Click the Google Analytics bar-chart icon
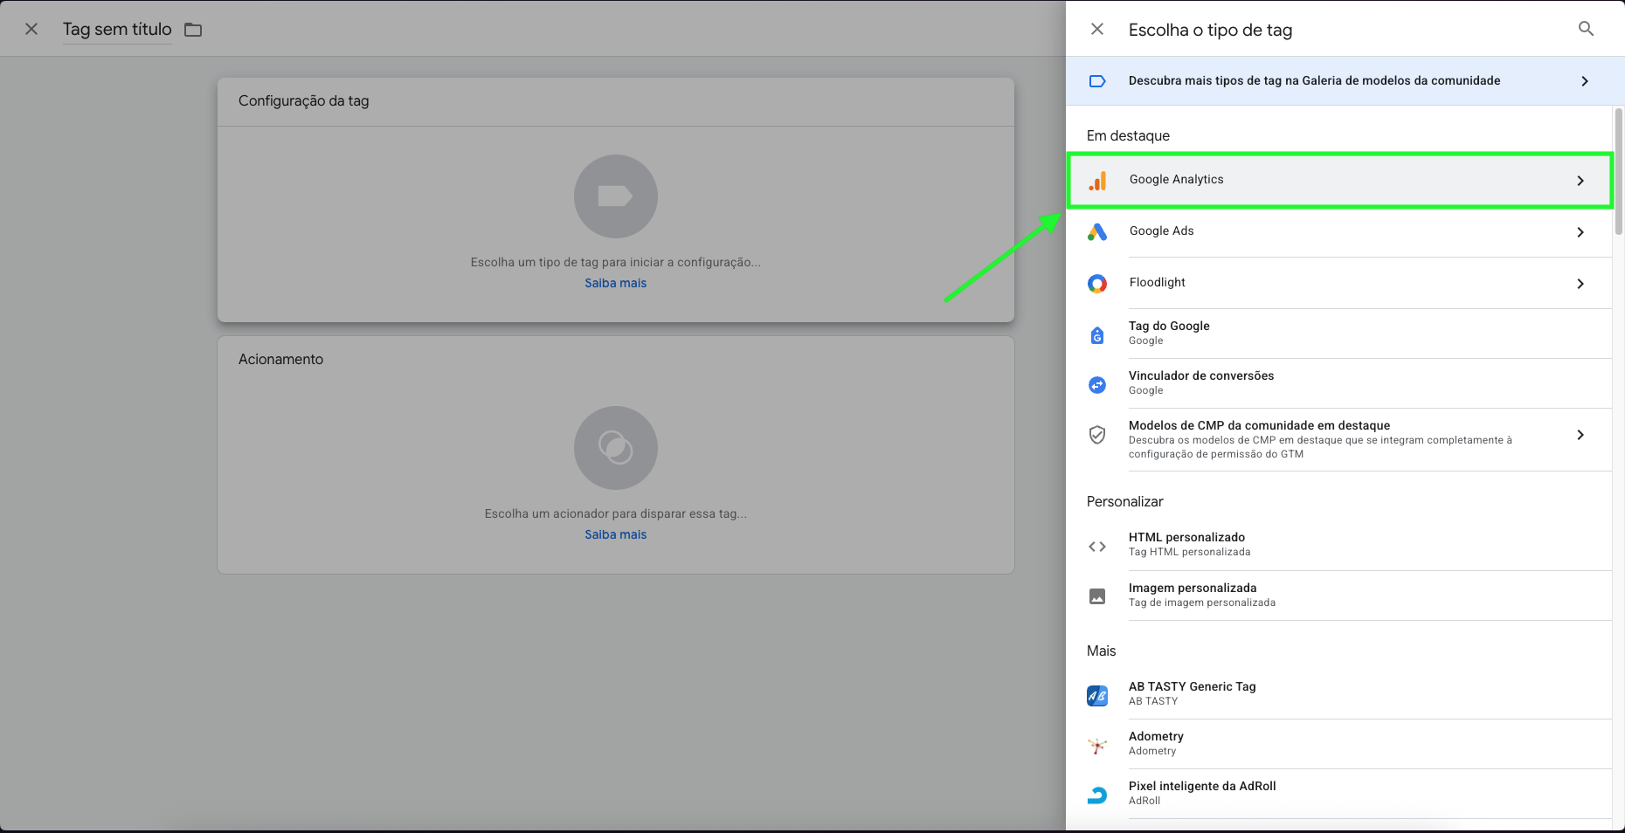This screenshot has height=833, width=1625. tap(1097, 181)
